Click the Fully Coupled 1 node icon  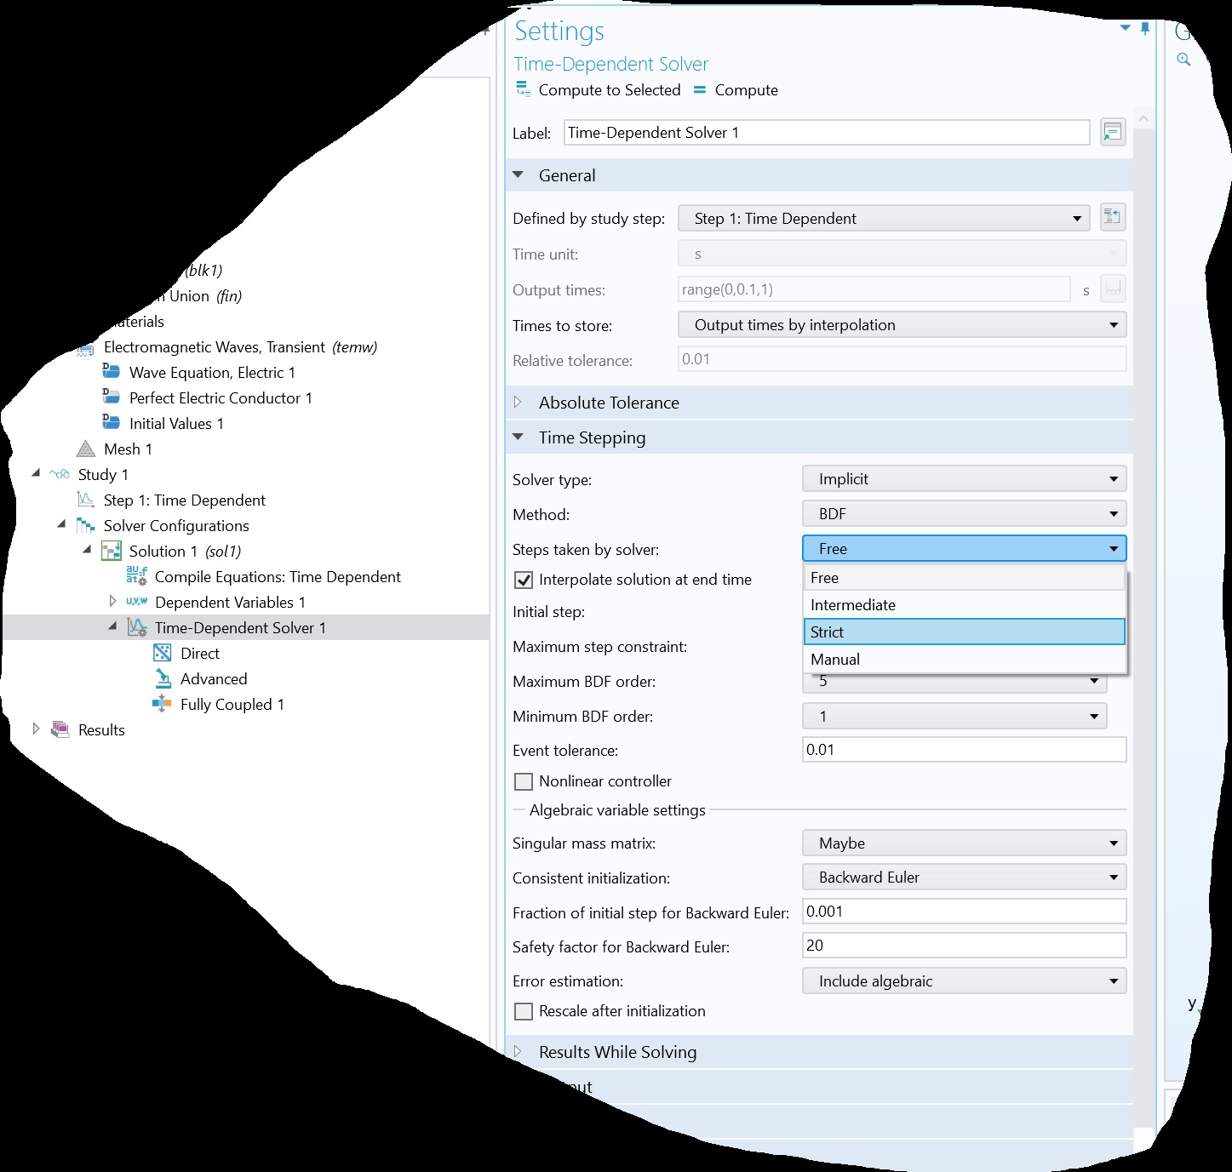click(162, 704)
